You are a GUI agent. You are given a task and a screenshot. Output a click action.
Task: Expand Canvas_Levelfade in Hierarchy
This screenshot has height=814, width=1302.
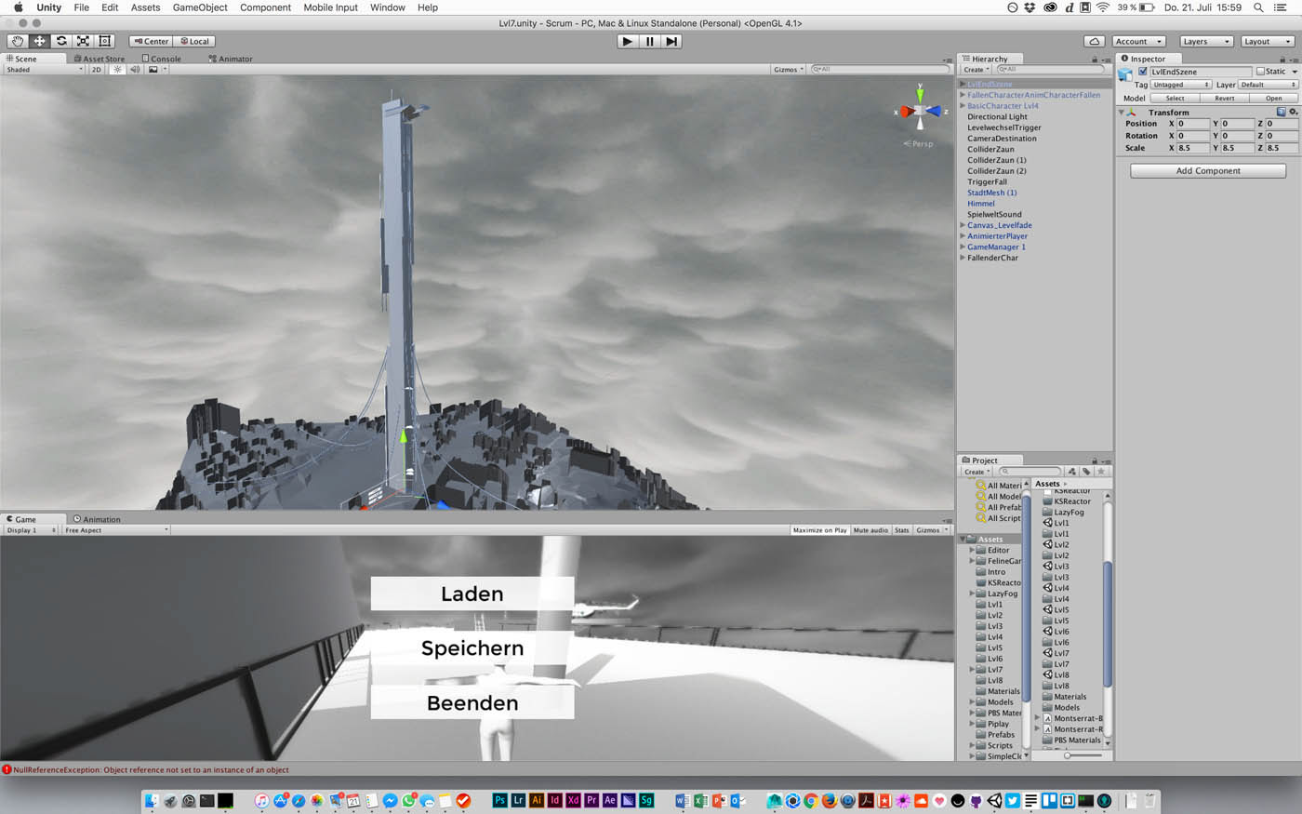pyautogui.click(x=963, y=225)
